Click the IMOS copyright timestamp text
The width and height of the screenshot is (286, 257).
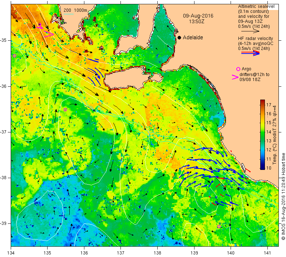(283, 196)
